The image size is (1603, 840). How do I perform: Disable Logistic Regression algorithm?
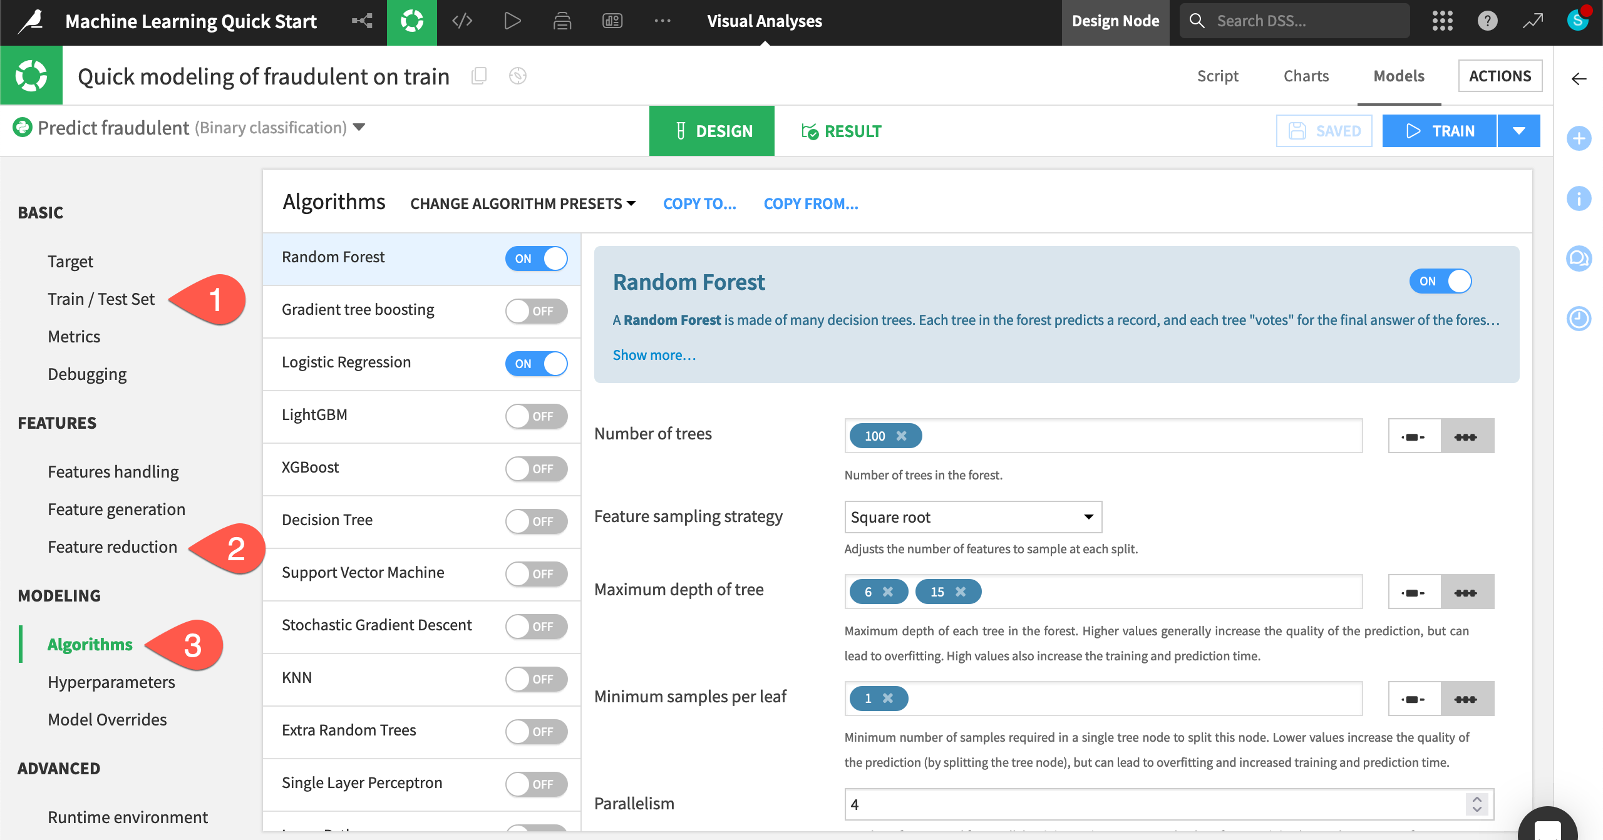[536, 364]
